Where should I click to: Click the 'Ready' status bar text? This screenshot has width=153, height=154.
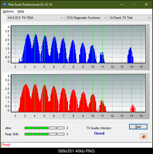coord(6,145)
